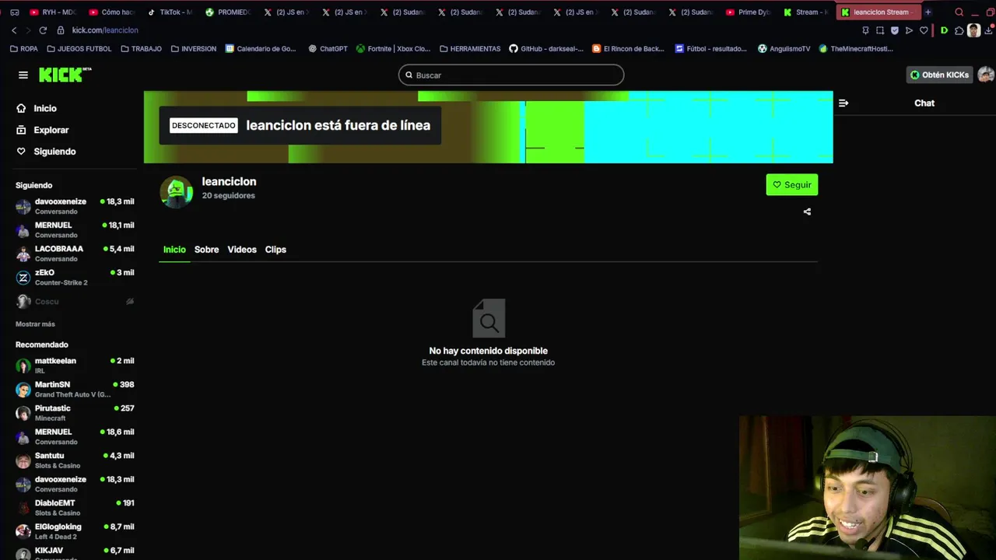
Task: Open the JUEGOS FUTBOL bookmarks folder
Action: click(x=79, y=48)
